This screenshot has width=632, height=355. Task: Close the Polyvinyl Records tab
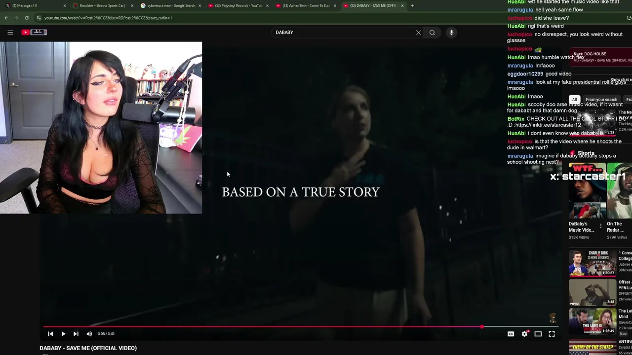[267, 5]
